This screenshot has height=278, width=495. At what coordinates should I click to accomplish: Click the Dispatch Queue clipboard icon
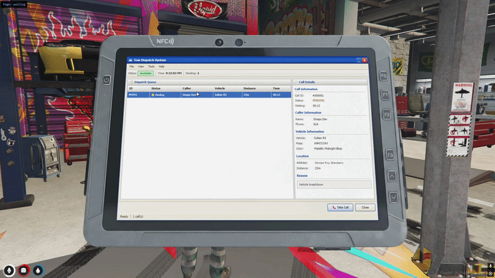tap(132, 82)
